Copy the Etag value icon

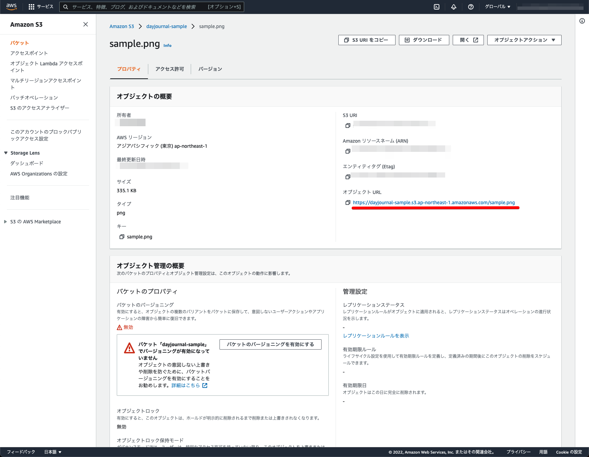click(x=348, y=177)
